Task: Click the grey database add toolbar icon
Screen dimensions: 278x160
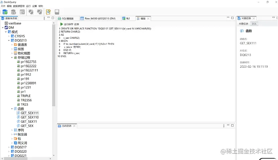Action: pyautogui.click(x=13, y=12)
